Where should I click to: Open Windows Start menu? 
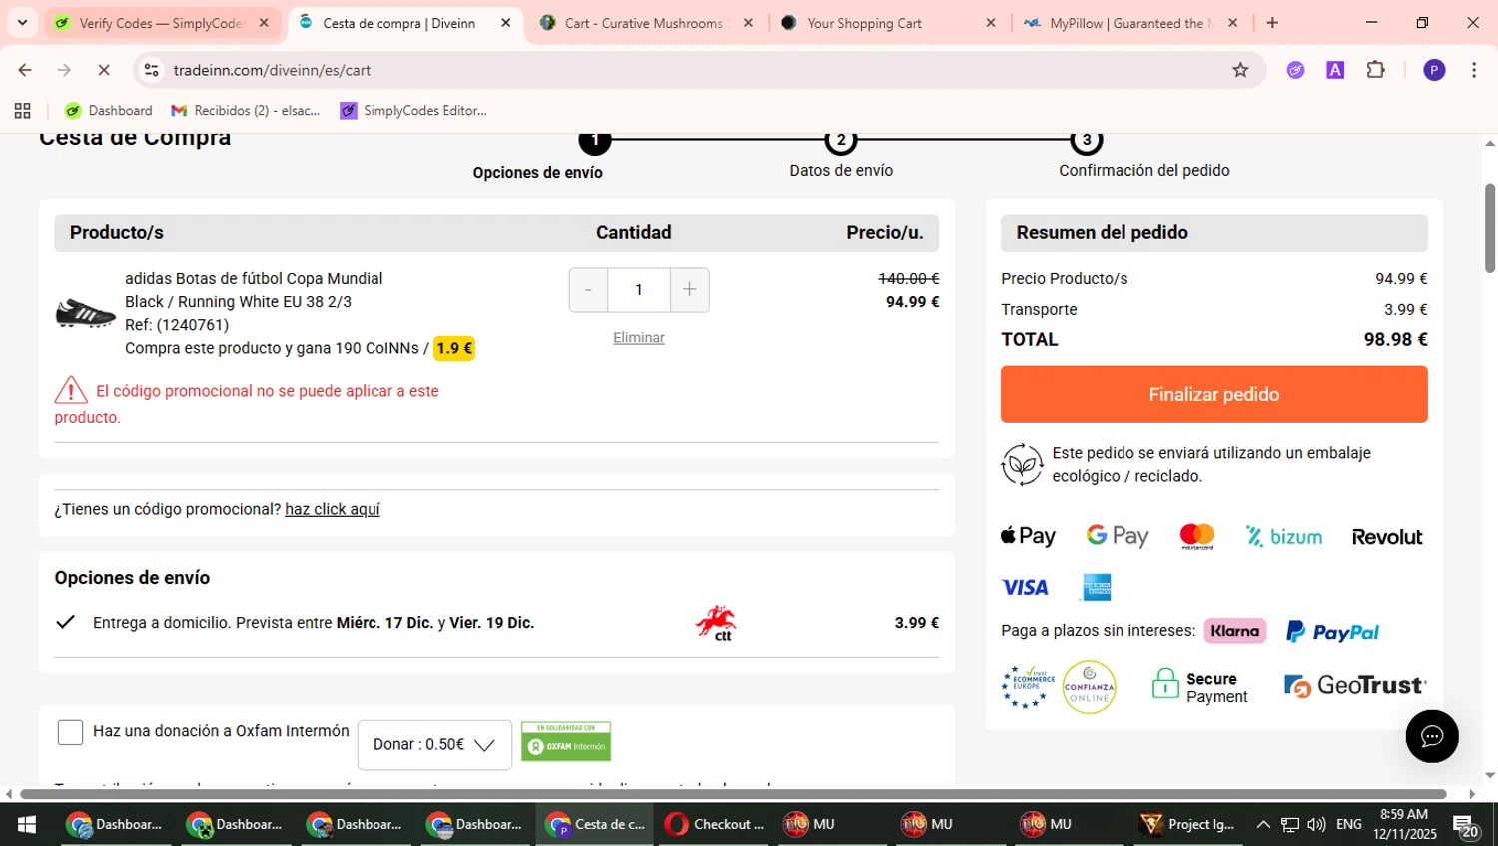(x=27, y=824)
